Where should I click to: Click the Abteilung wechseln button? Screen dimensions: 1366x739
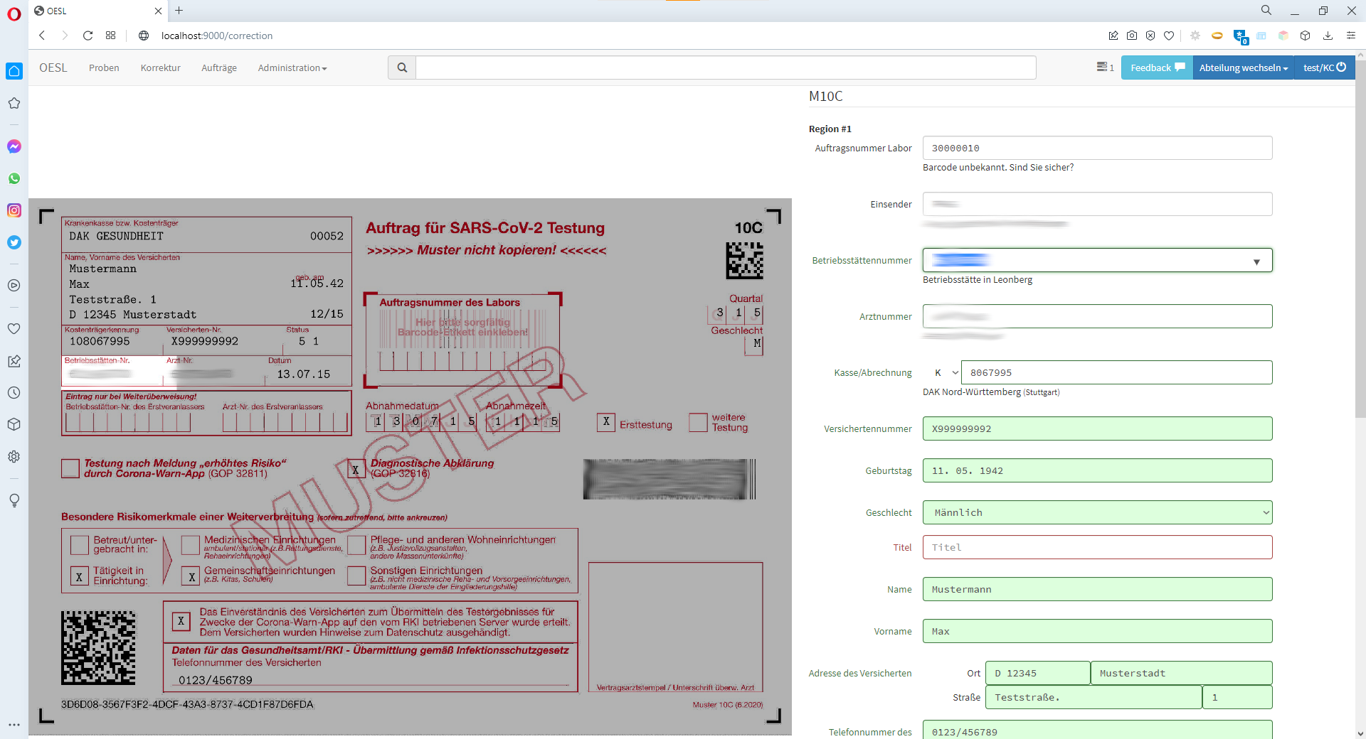click(x=1243, y=68)
